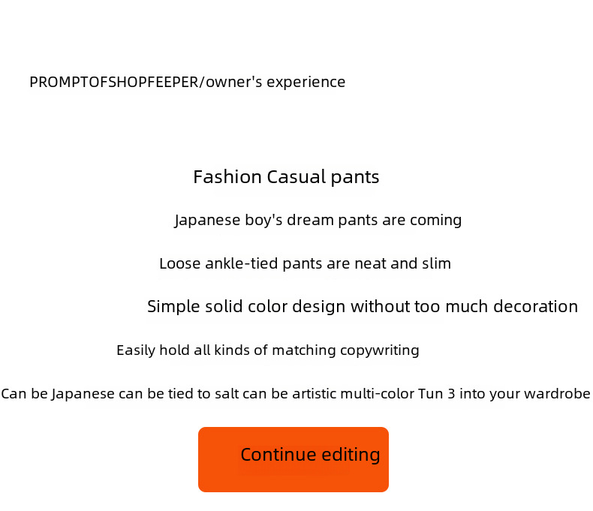Click the words Simple solid color
Viewport: 593px width, 511px height.
[218, 306]
